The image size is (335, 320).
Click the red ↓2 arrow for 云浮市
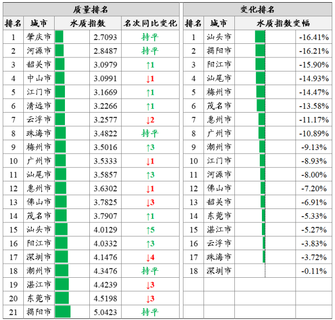tap(150, 119)
